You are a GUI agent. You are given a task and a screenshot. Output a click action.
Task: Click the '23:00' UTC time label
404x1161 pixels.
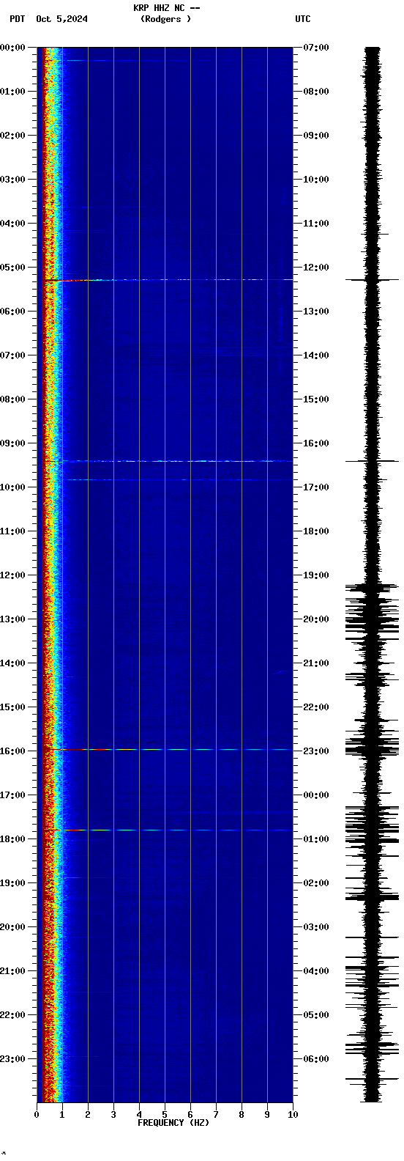point(316,751)
